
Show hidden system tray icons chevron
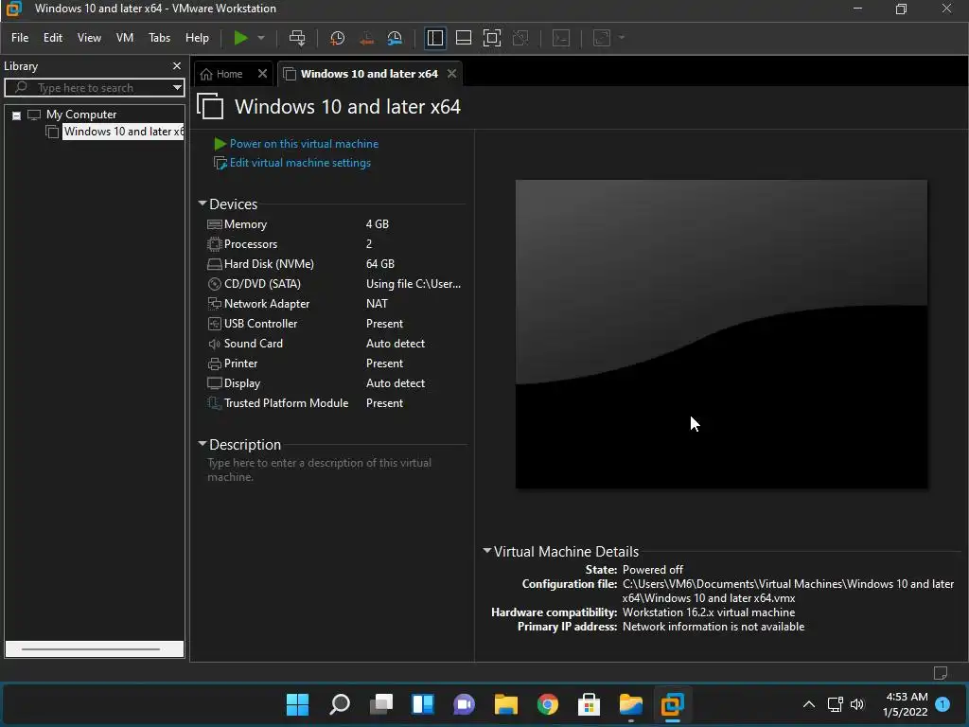pos(808,704)
